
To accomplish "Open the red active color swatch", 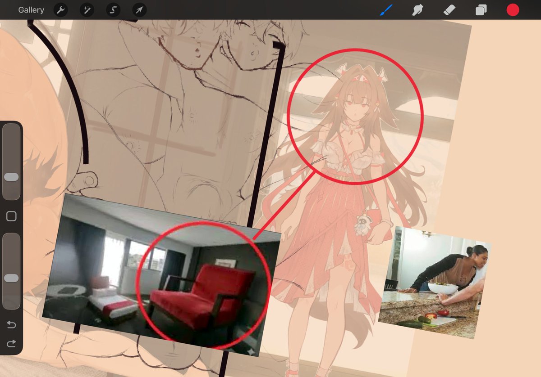I will tap(513, 10).
